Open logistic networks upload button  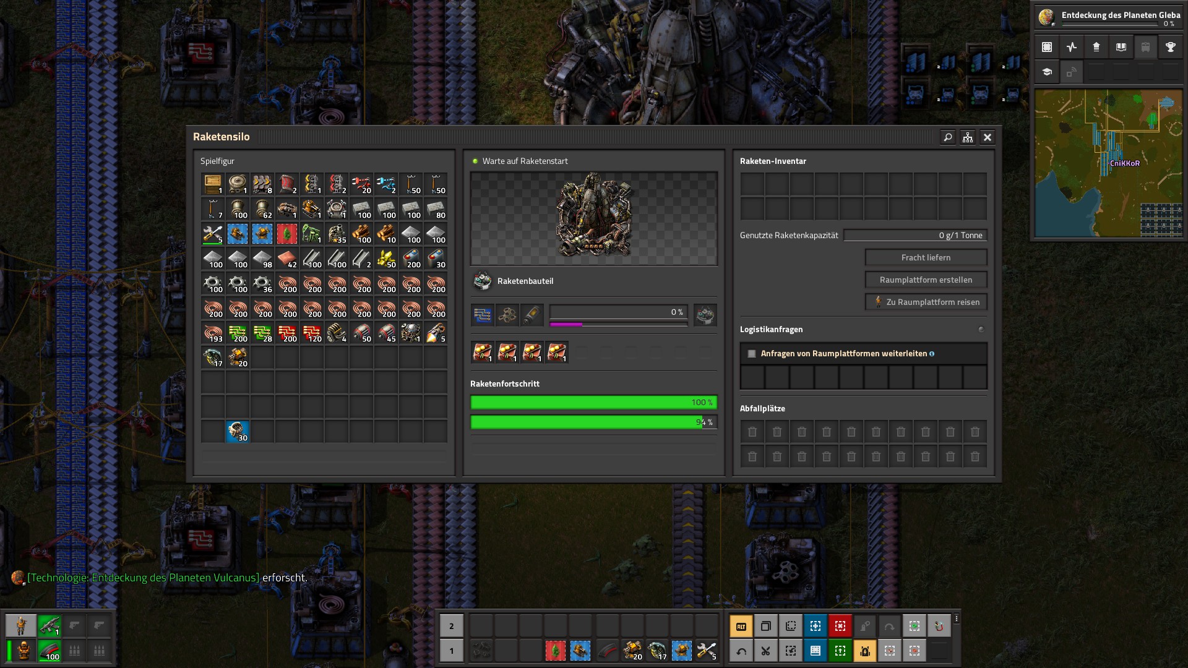click(1096, 47)
